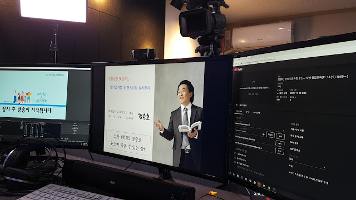The height and width of the screenshot is (200, 356).
Task: Click the stream title beginning with 2020년
Action: coord(313,78)
